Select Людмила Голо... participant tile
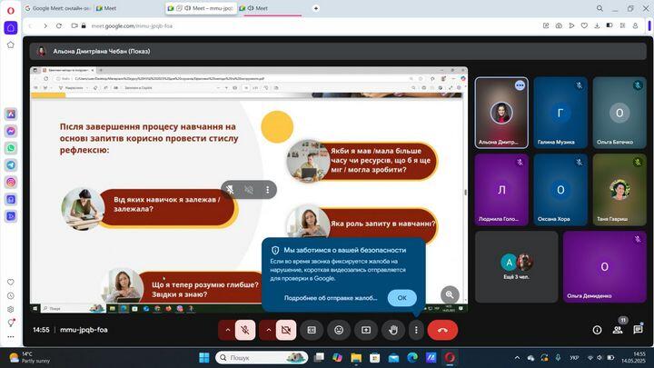The image size is (654, 368). (501, 190)
